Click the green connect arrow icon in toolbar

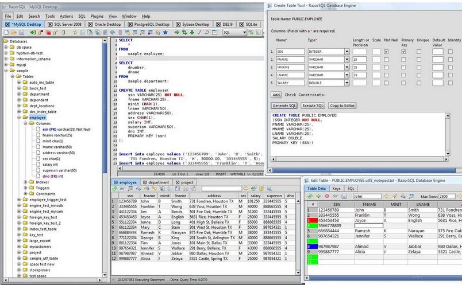point(33,32)
